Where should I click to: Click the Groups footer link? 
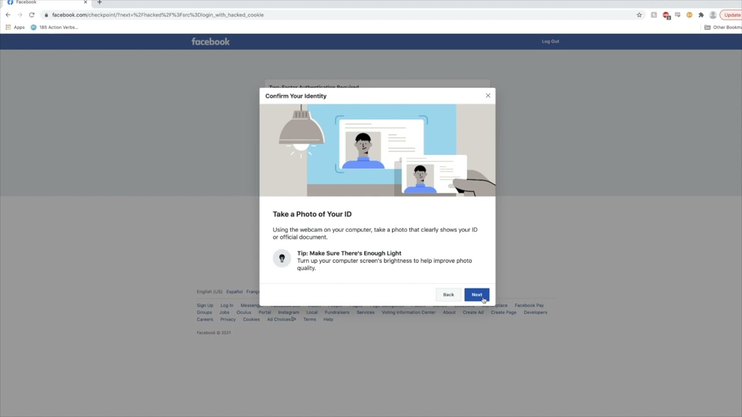pos(204,312)
